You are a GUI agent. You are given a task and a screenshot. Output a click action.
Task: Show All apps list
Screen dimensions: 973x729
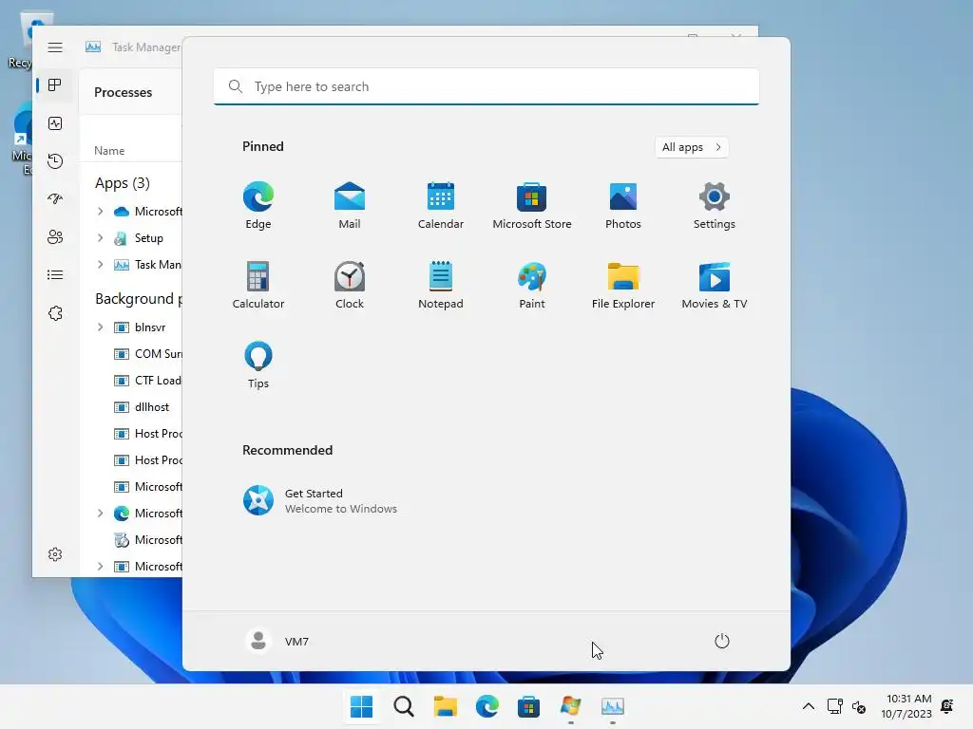click(x=692, y=147)
